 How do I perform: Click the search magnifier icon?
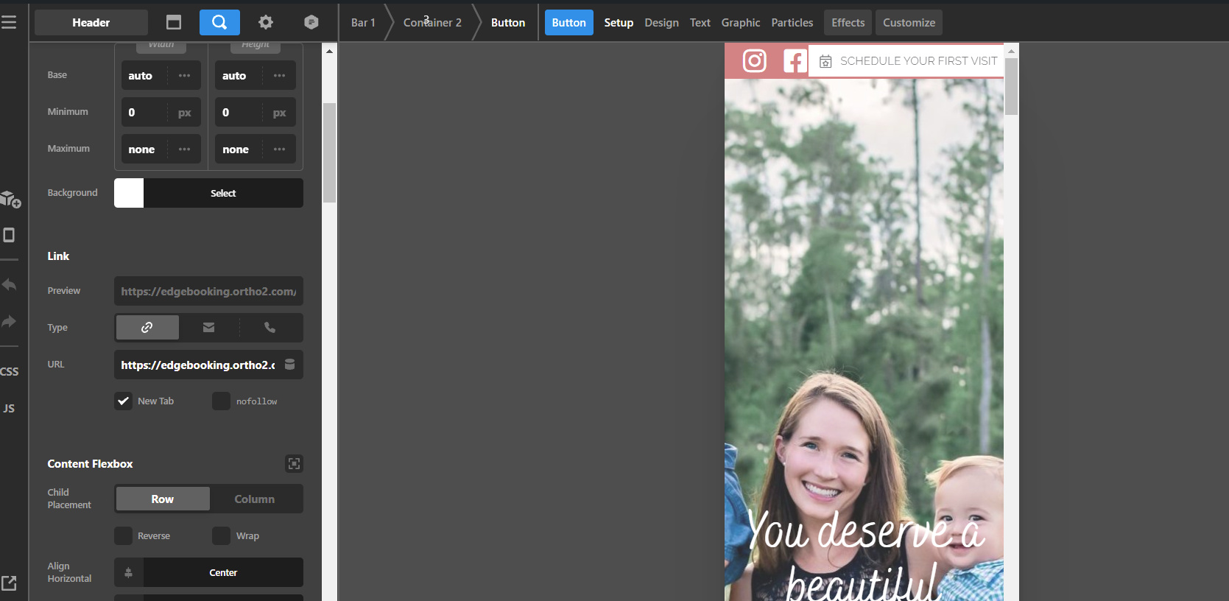coord(219,23)
